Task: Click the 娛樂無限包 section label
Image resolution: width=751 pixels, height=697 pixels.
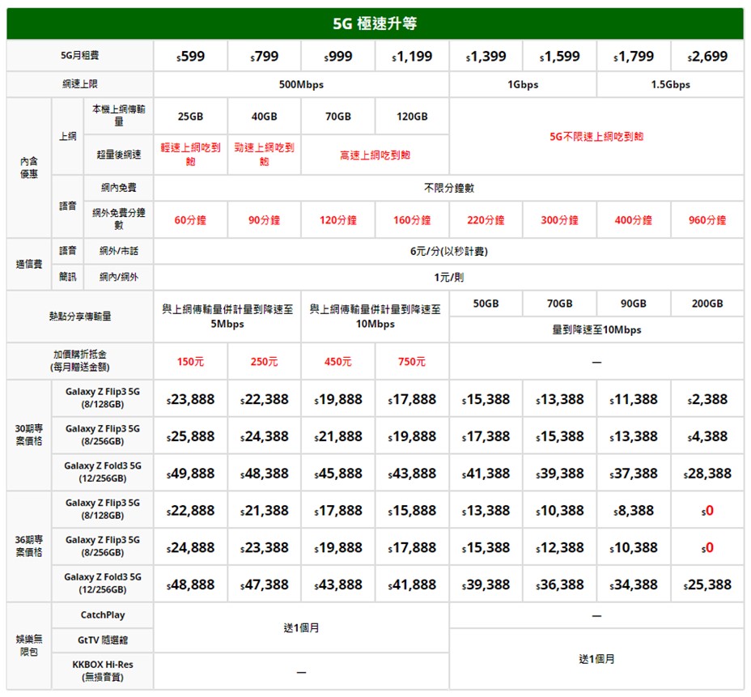Action: (29, 645)
